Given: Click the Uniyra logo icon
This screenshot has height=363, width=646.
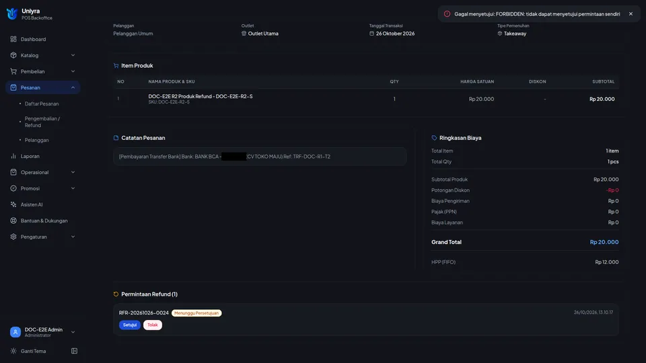Looking at the screenshot, I should pyautogui.click(x=12, y=13).
